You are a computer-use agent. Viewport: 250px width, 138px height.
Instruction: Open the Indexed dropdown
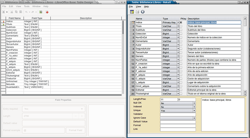(x=194, y=107)
